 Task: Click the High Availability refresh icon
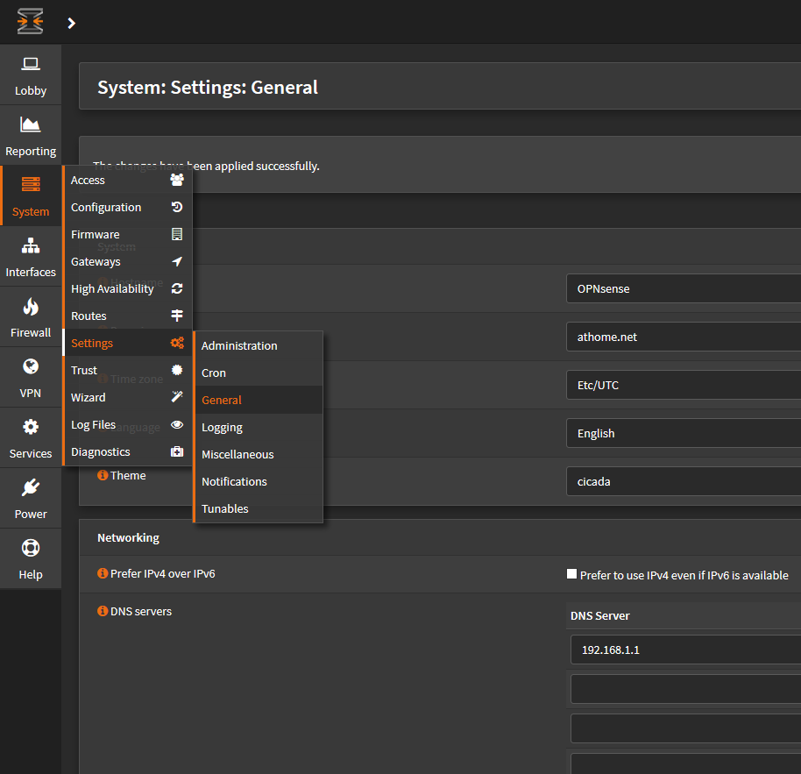[177, 288]
